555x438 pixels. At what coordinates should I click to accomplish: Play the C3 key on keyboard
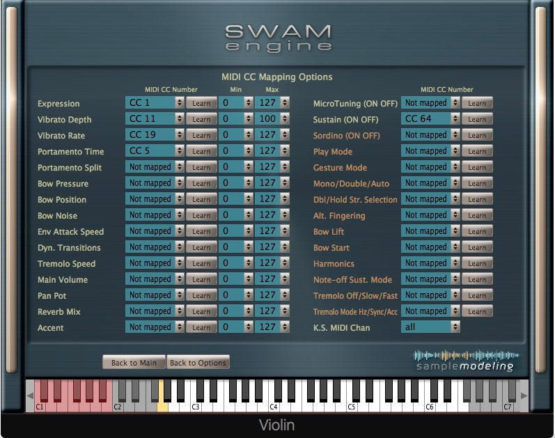tap(196, 407)
